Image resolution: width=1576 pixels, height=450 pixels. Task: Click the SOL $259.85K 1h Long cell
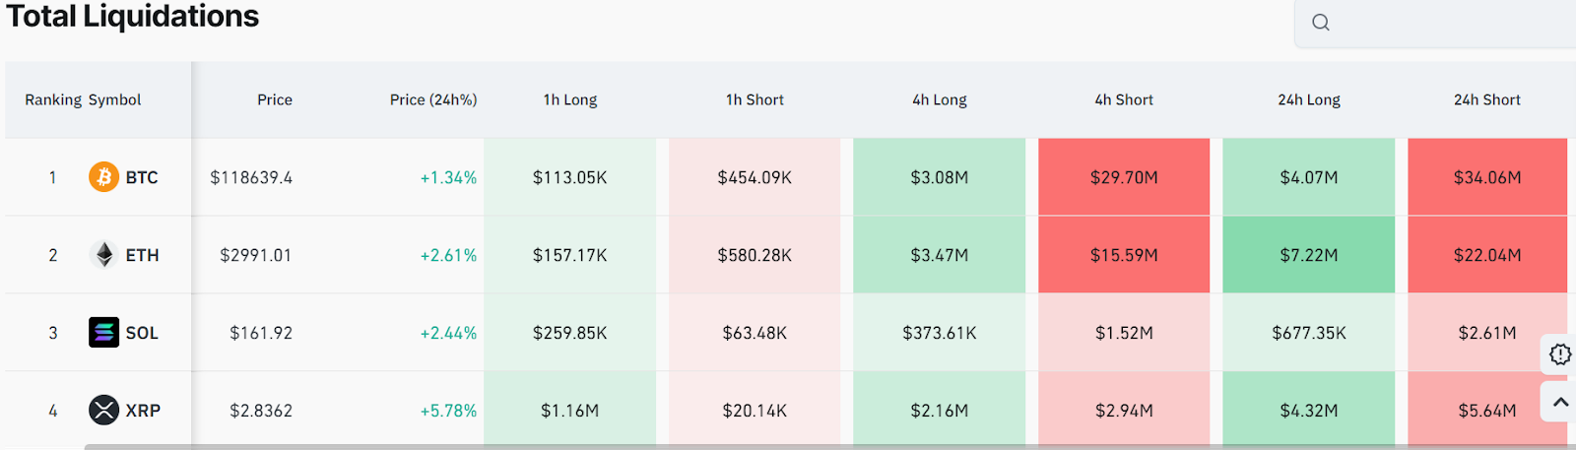(x=570, y=333)
